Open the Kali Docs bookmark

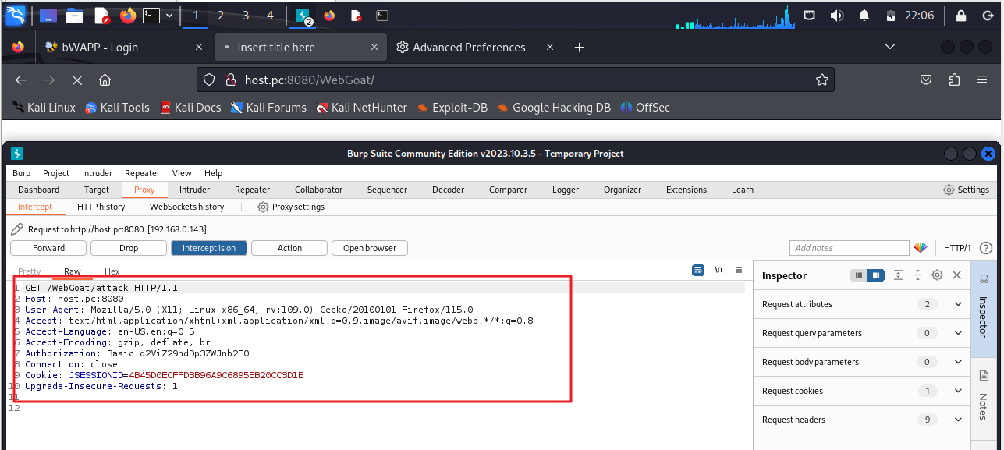point(190,108)
